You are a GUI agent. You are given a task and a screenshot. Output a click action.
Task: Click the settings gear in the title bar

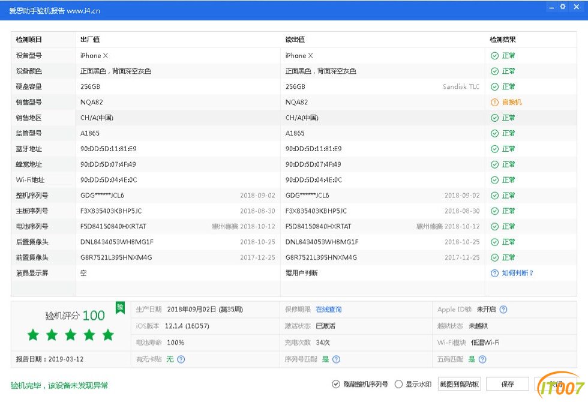563,7
